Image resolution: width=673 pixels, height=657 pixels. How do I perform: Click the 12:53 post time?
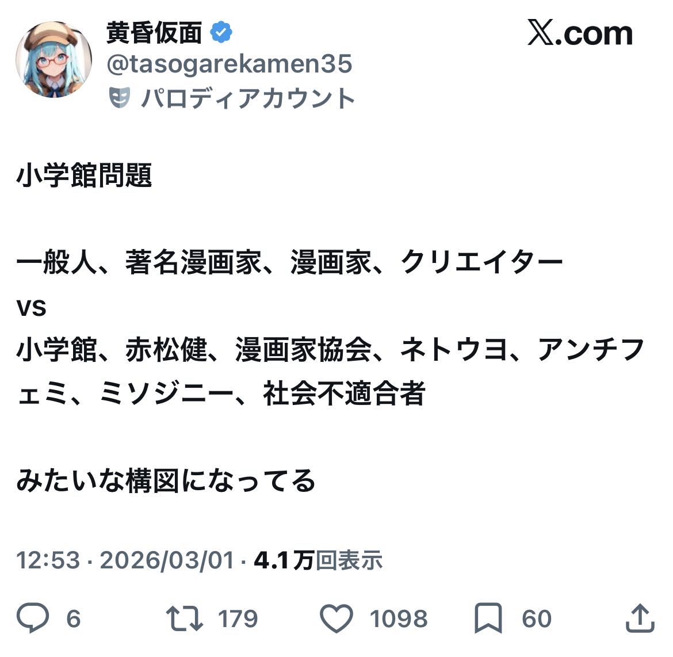[48, 560]
